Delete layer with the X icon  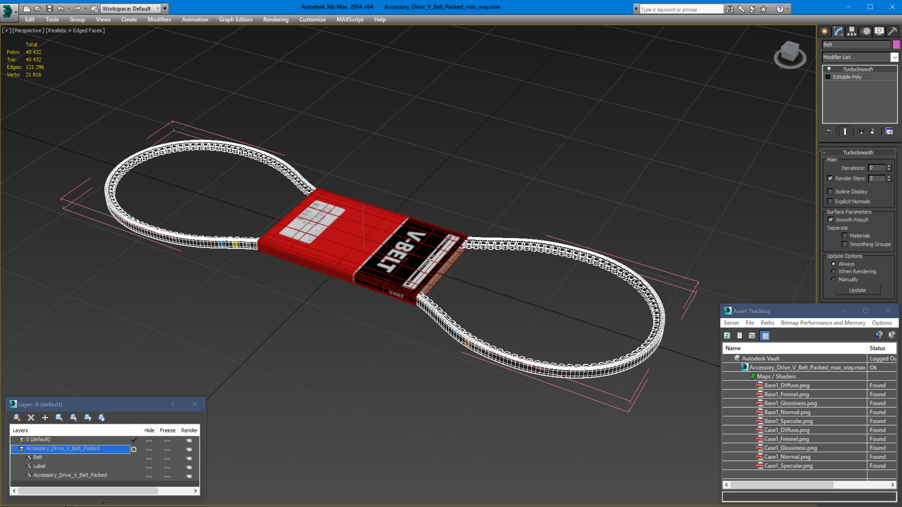click(31, 417)
